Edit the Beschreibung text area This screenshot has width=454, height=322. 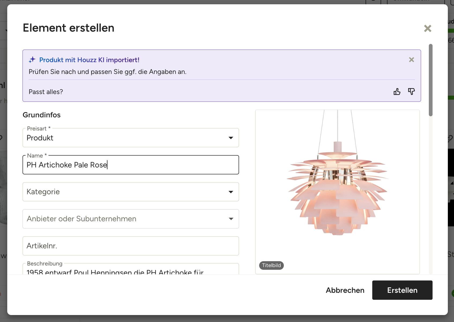click(131, 269)
